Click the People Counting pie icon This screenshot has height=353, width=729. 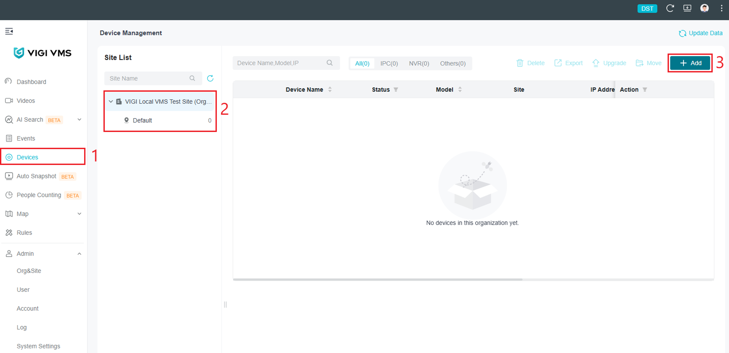[x=9, y=195]
